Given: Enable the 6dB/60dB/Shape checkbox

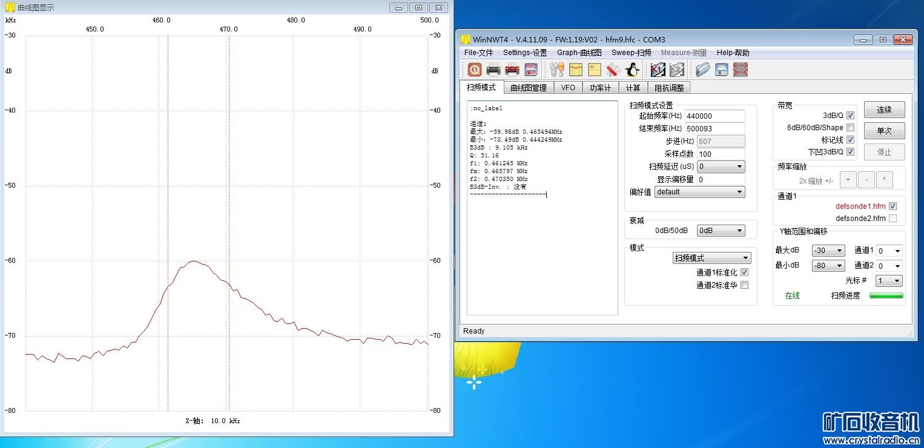Looking at the screenshot, I should [x=850, y=128].
